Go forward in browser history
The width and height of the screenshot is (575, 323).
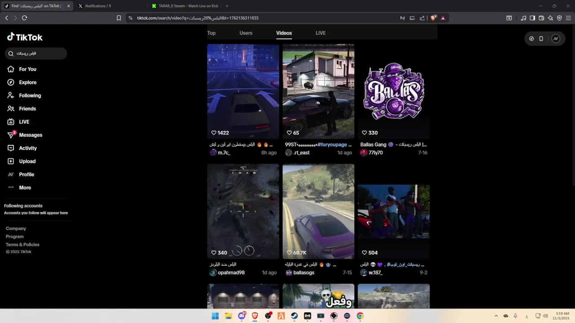(x=15, y=18)
